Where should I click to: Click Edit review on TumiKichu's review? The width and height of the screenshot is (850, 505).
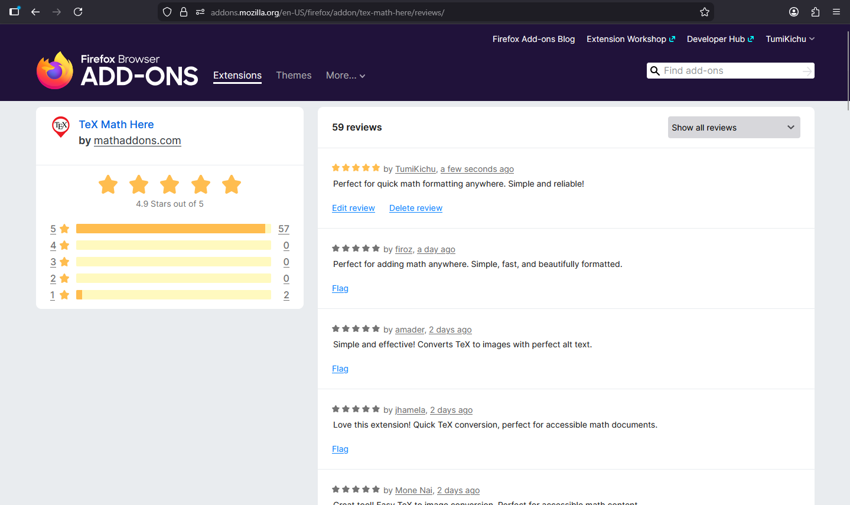pos(353,208)
